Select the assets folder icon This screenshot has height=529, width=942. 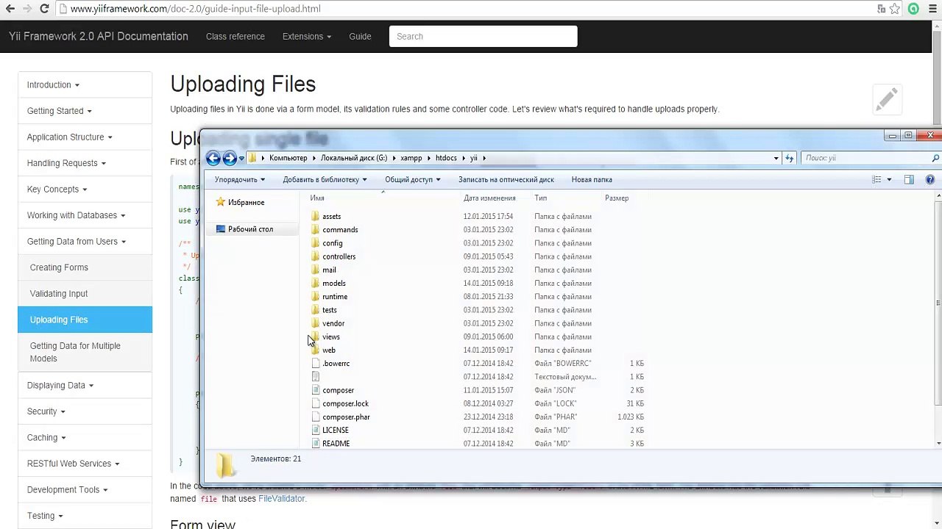pos(315,216)
